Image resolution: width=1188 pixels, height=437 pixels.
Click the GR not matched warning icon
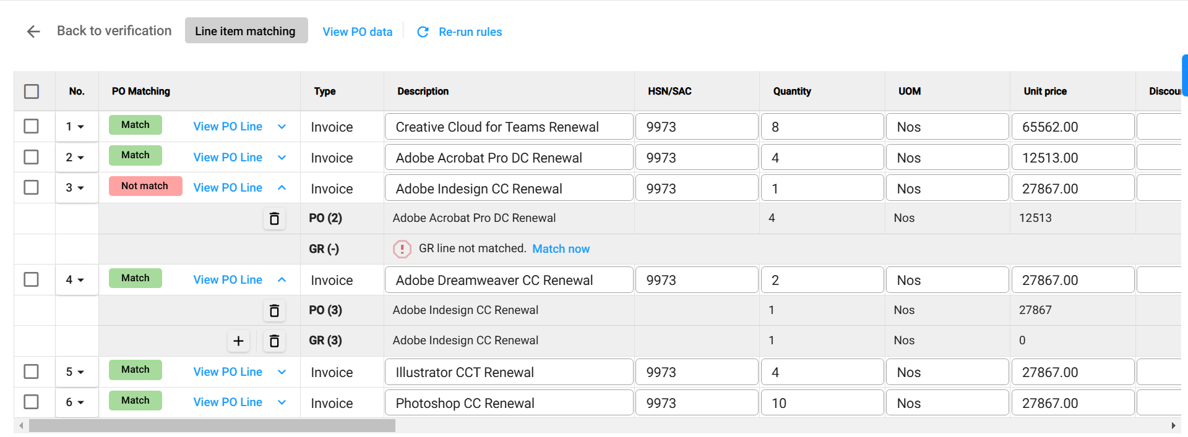point(402,248)
